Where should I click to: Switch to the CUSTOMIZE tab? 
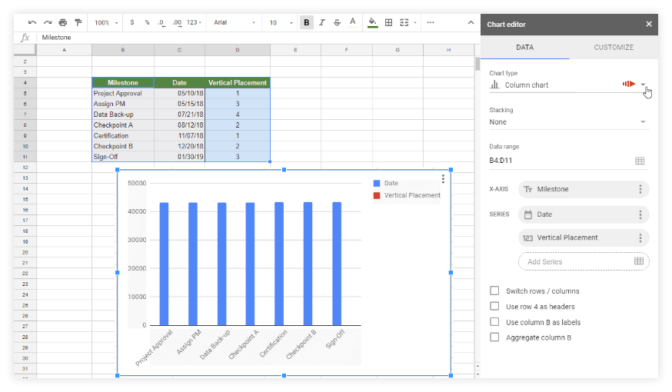pos(614,47)
